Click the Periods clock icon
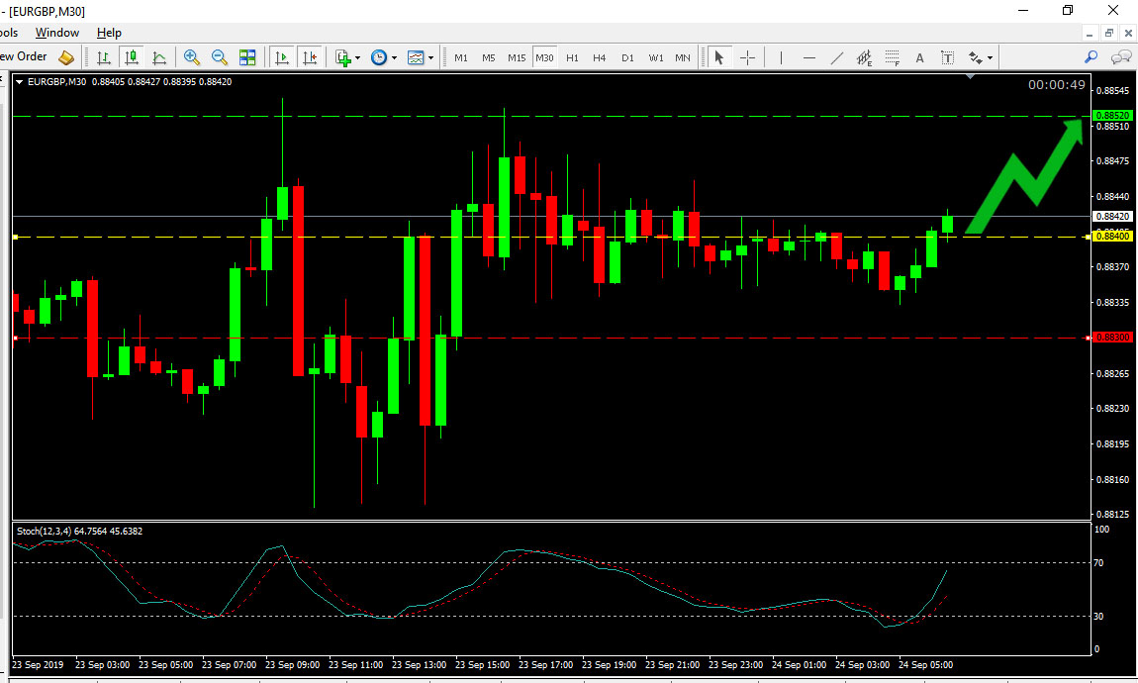 (x=379, y=57)
